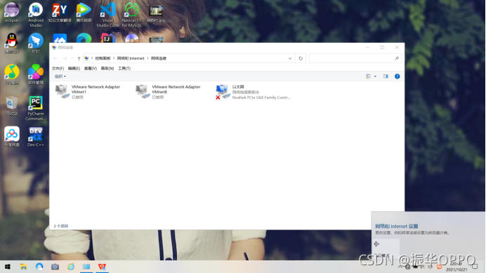Open the camera icon in taskbar

(55, 267)
